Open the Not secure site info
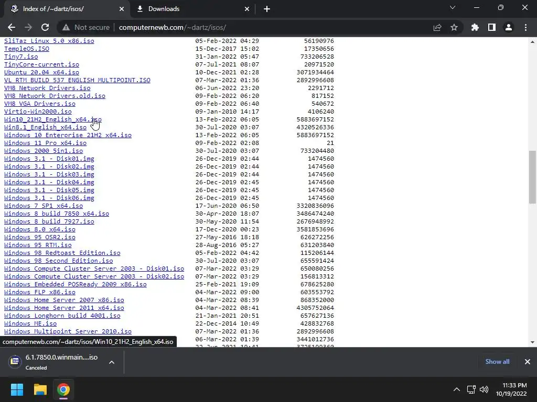This screenshot has height=402, width=537. pyautogui.click(x=86, y=27)
